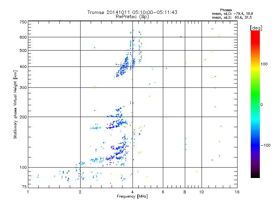279x209 pixels.
Task: Click the x-axis '6' tick label
Action: 163,192
